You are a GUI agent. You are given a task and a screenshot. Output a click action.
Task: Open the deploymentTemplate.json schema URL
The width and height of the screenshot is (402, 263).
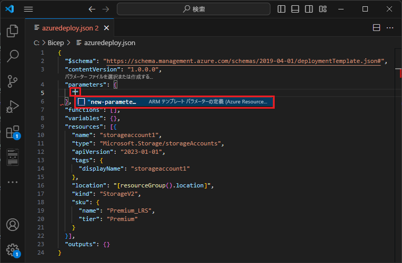[x=244, y=61]
